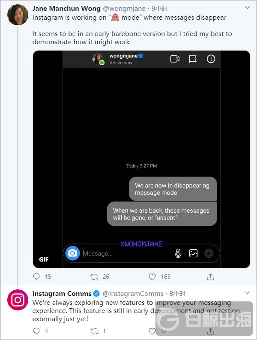Retweet the Instagram Comms tweet

tap(94, 331)
